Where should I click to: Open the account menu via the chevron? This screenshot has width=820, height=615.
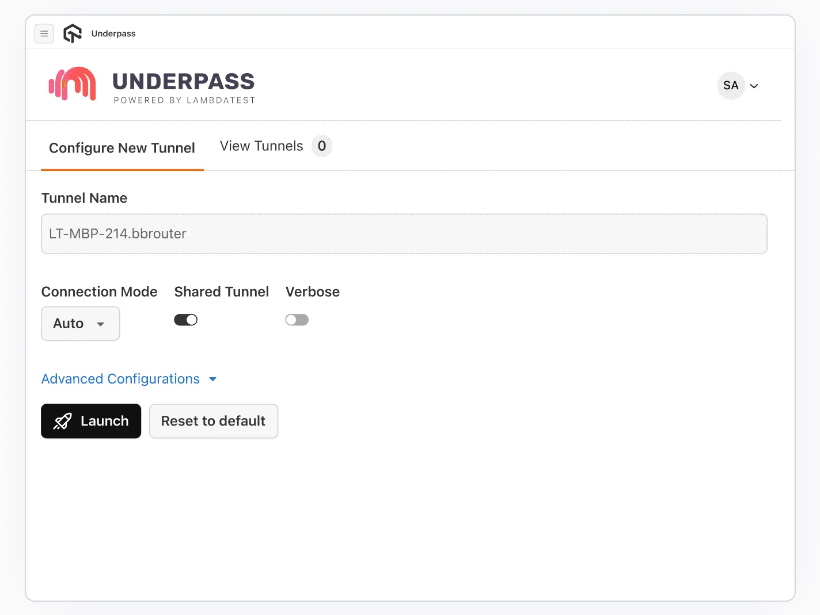coord(754,85)
